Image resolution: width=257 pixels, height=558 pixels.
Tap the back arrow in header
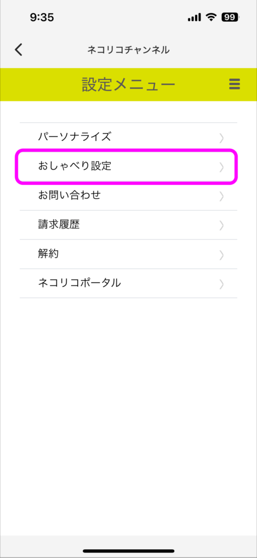18,50
